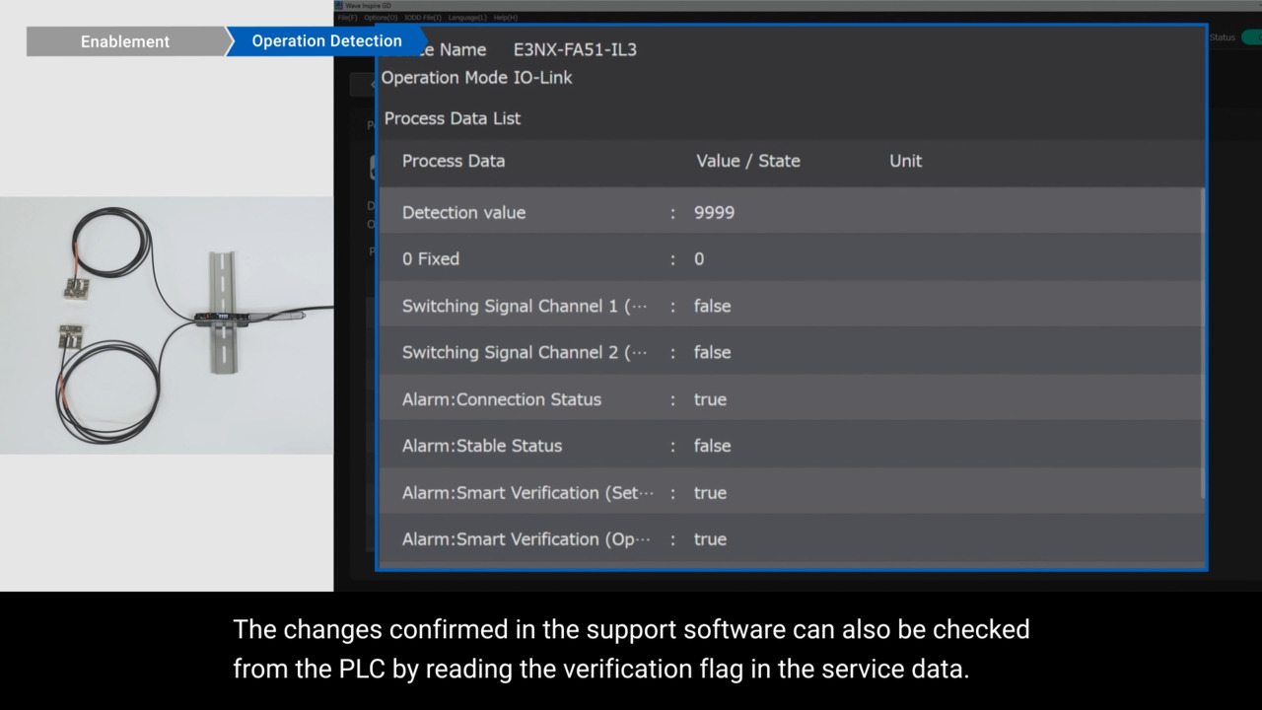Open the File(F) menu
Image resolution: width=1262 pixels, height=710 pixels.
[346, 18]
